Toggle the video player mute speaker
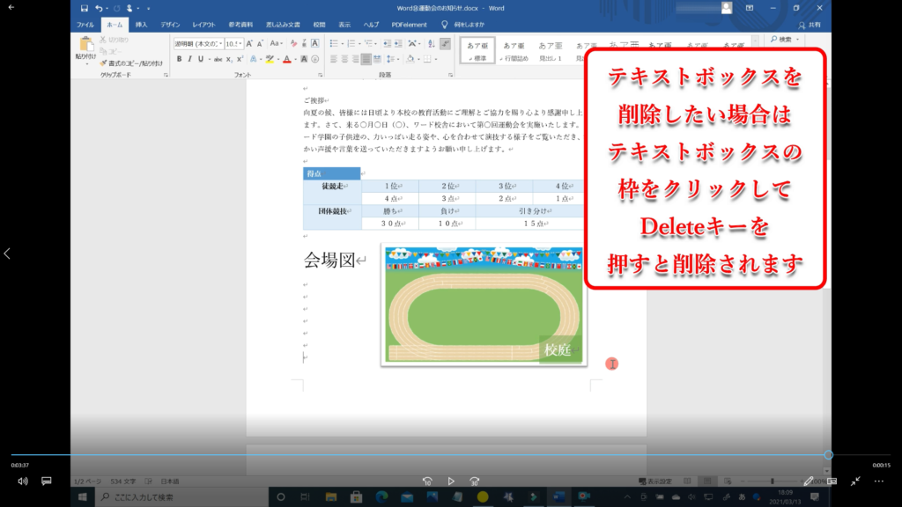The image size is (902, 507). (23, 481)
